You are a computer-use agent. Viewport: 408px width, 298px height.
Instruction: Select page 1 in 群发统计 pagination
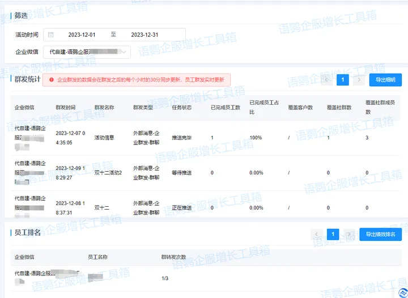(x=342, y=80)
